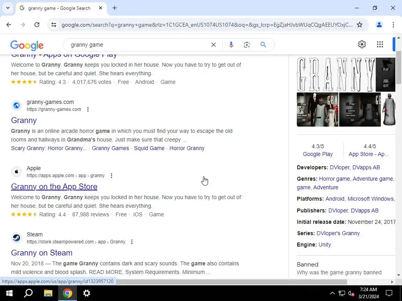Click the Steam favicon in results
Image resolution: width=402 pixels, height=301 pixels.
click(x=16, y=238)
